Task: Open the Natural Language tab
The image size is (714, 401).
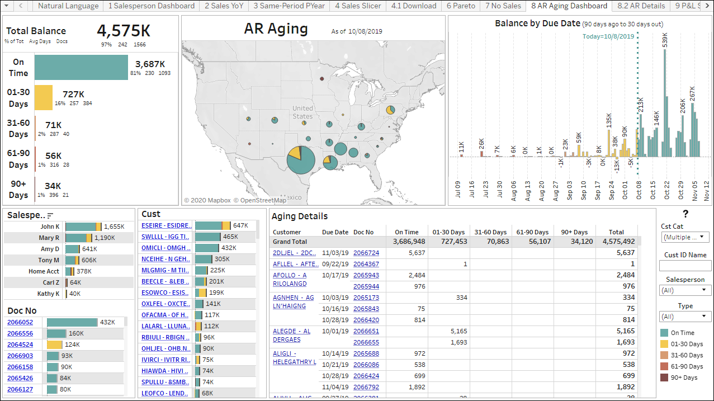Action: pyautogui.click(x=68, y=6)
